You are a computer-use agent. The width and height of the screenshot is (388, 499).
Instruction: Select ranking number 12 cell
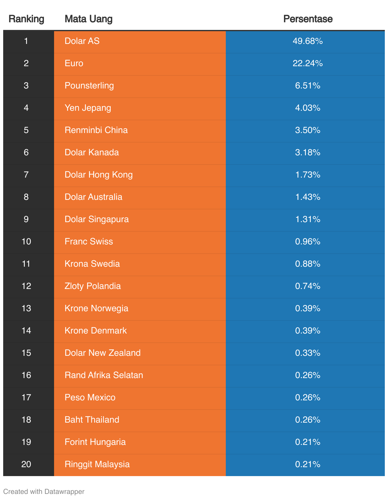coord(26,286)
